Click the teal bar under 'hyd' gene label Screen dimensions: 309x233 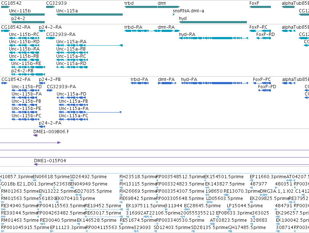pyautogui.click(x=213, y=22)
